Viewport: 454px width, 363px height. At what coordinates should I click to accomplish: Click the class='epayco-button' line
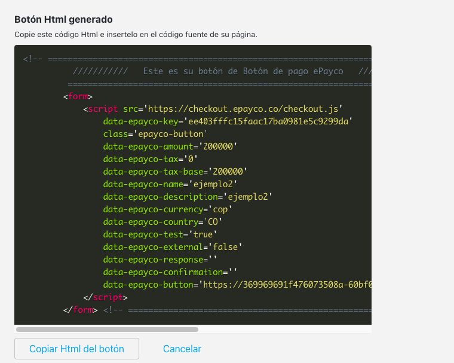coord(155,134)
